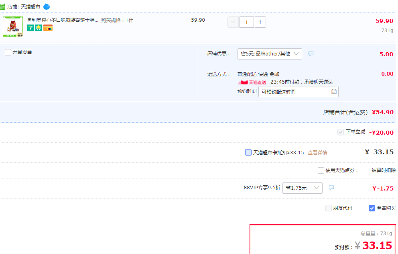Click the -¥20.00 order reduction amount
Screen dimensions: 398x254
pyautogui.click(x=381, y=133)
